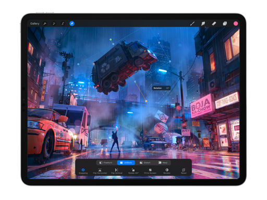Flip the selection horizontally

pos(100,171)
